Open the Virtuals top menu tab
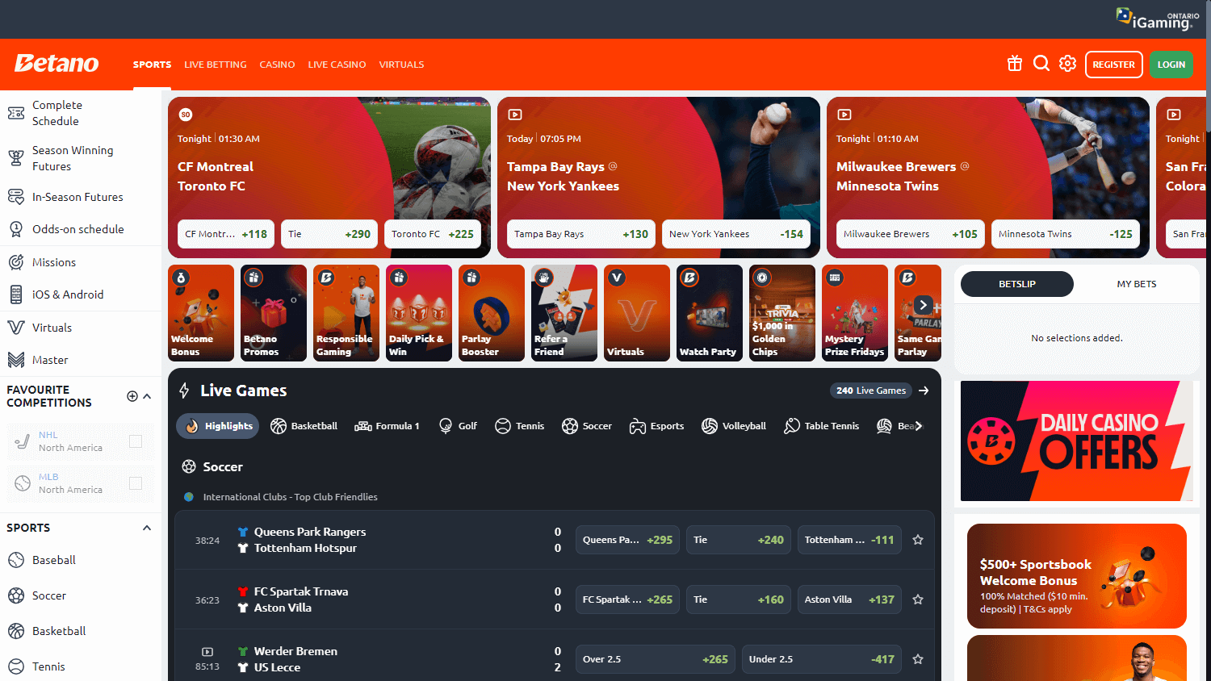Viewport: 1211px width, 681px height. point(401,65)
